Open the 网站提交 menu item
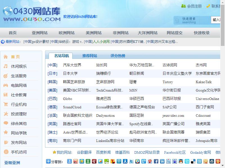The image size is (225, 168). pyautogui.click(x=174, y=33)
